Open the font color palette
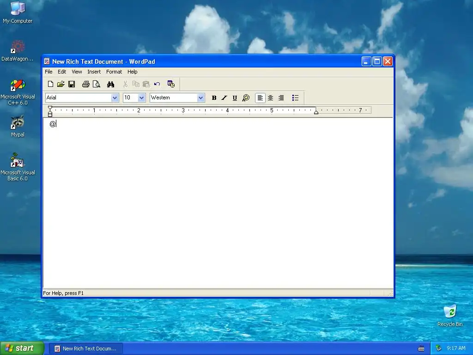This screenshot has width=473, height=355. tap(246, 98)
